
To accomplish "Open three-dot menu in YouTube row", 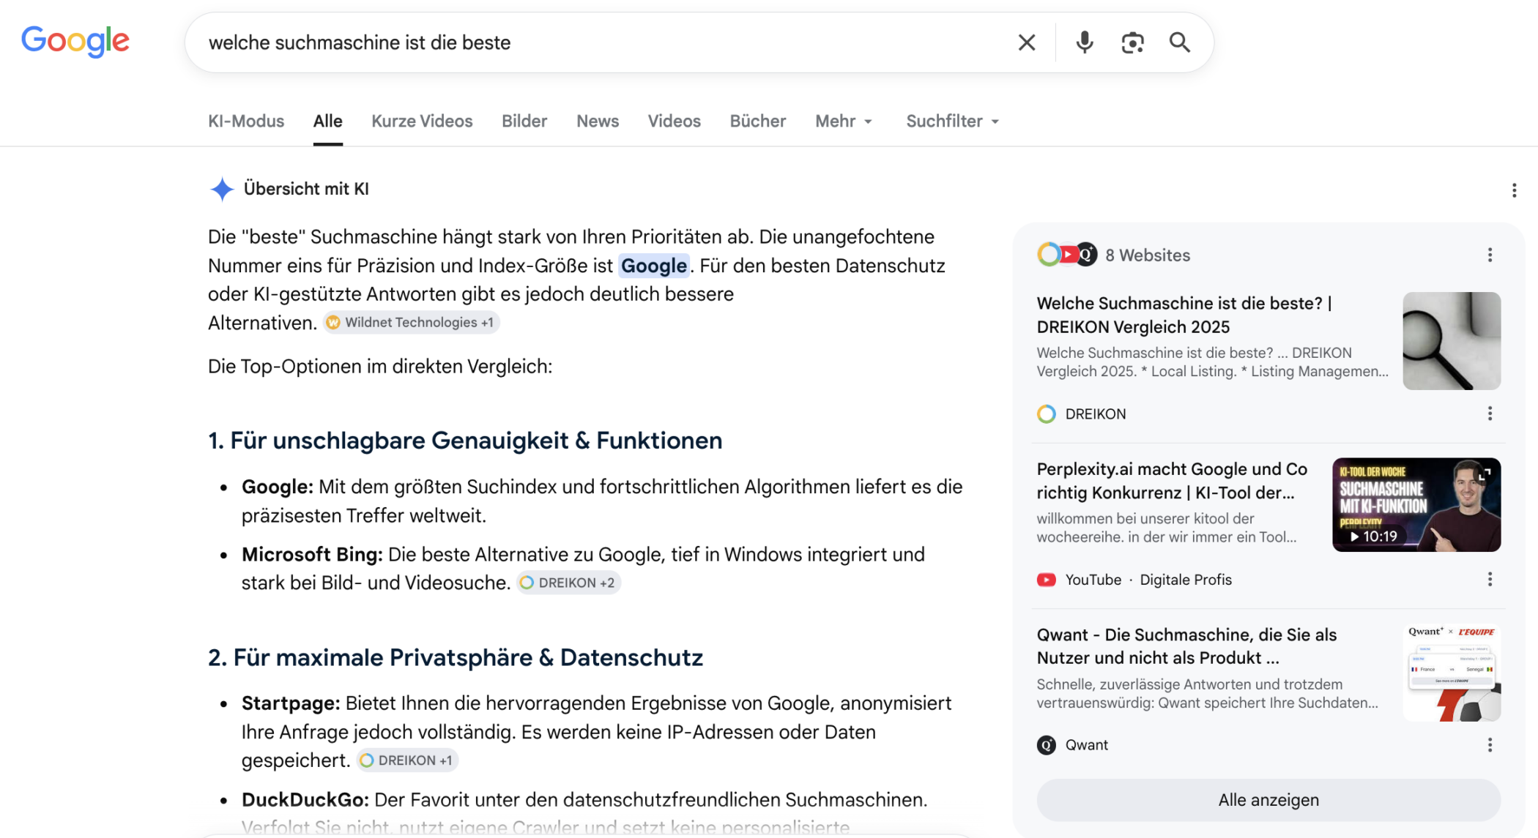I will (1490, 580).
